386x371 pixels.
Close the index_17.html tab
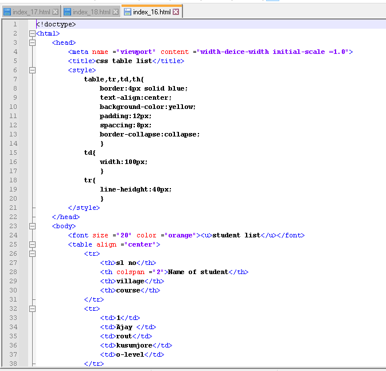[55, 11]
